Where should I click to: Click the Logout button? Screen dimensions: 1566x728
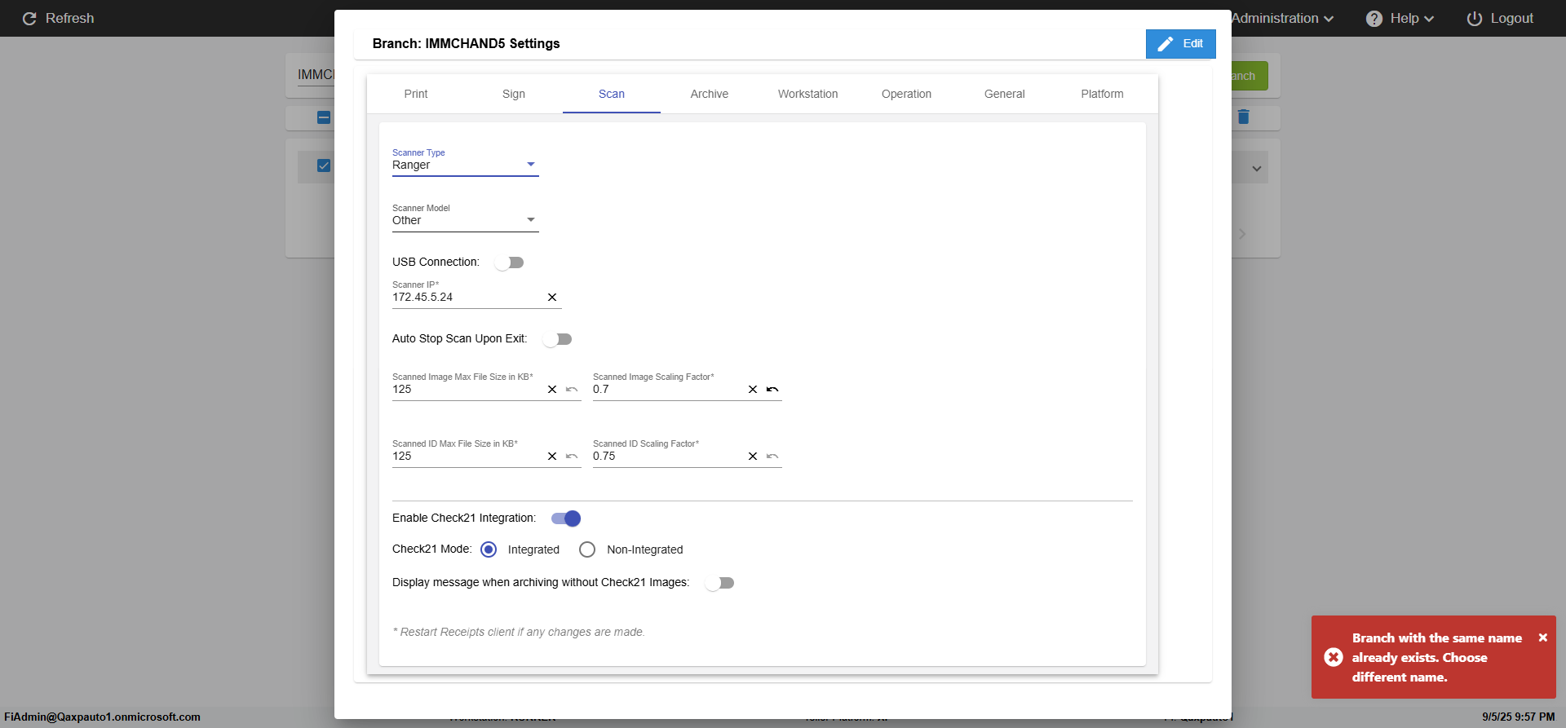1500,19
